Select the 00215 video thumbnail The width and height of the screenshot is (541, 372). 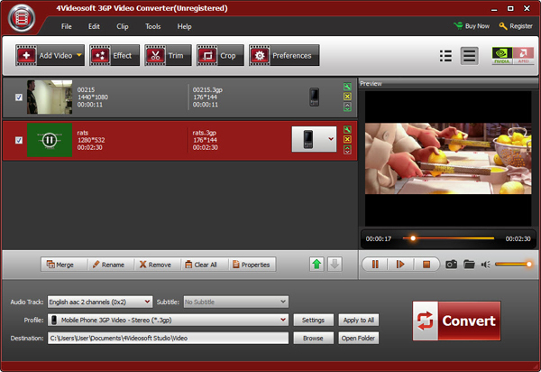50,97
